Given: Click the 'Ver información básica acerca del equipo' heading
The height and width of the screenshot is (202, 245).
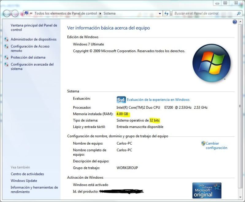Looking at the screenshot, I should coord(109,28).
